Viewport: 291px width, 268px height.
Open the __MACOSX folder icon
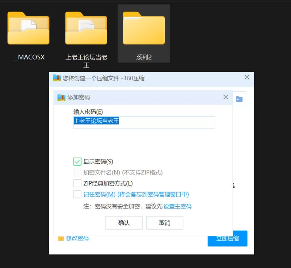point(28,28)
